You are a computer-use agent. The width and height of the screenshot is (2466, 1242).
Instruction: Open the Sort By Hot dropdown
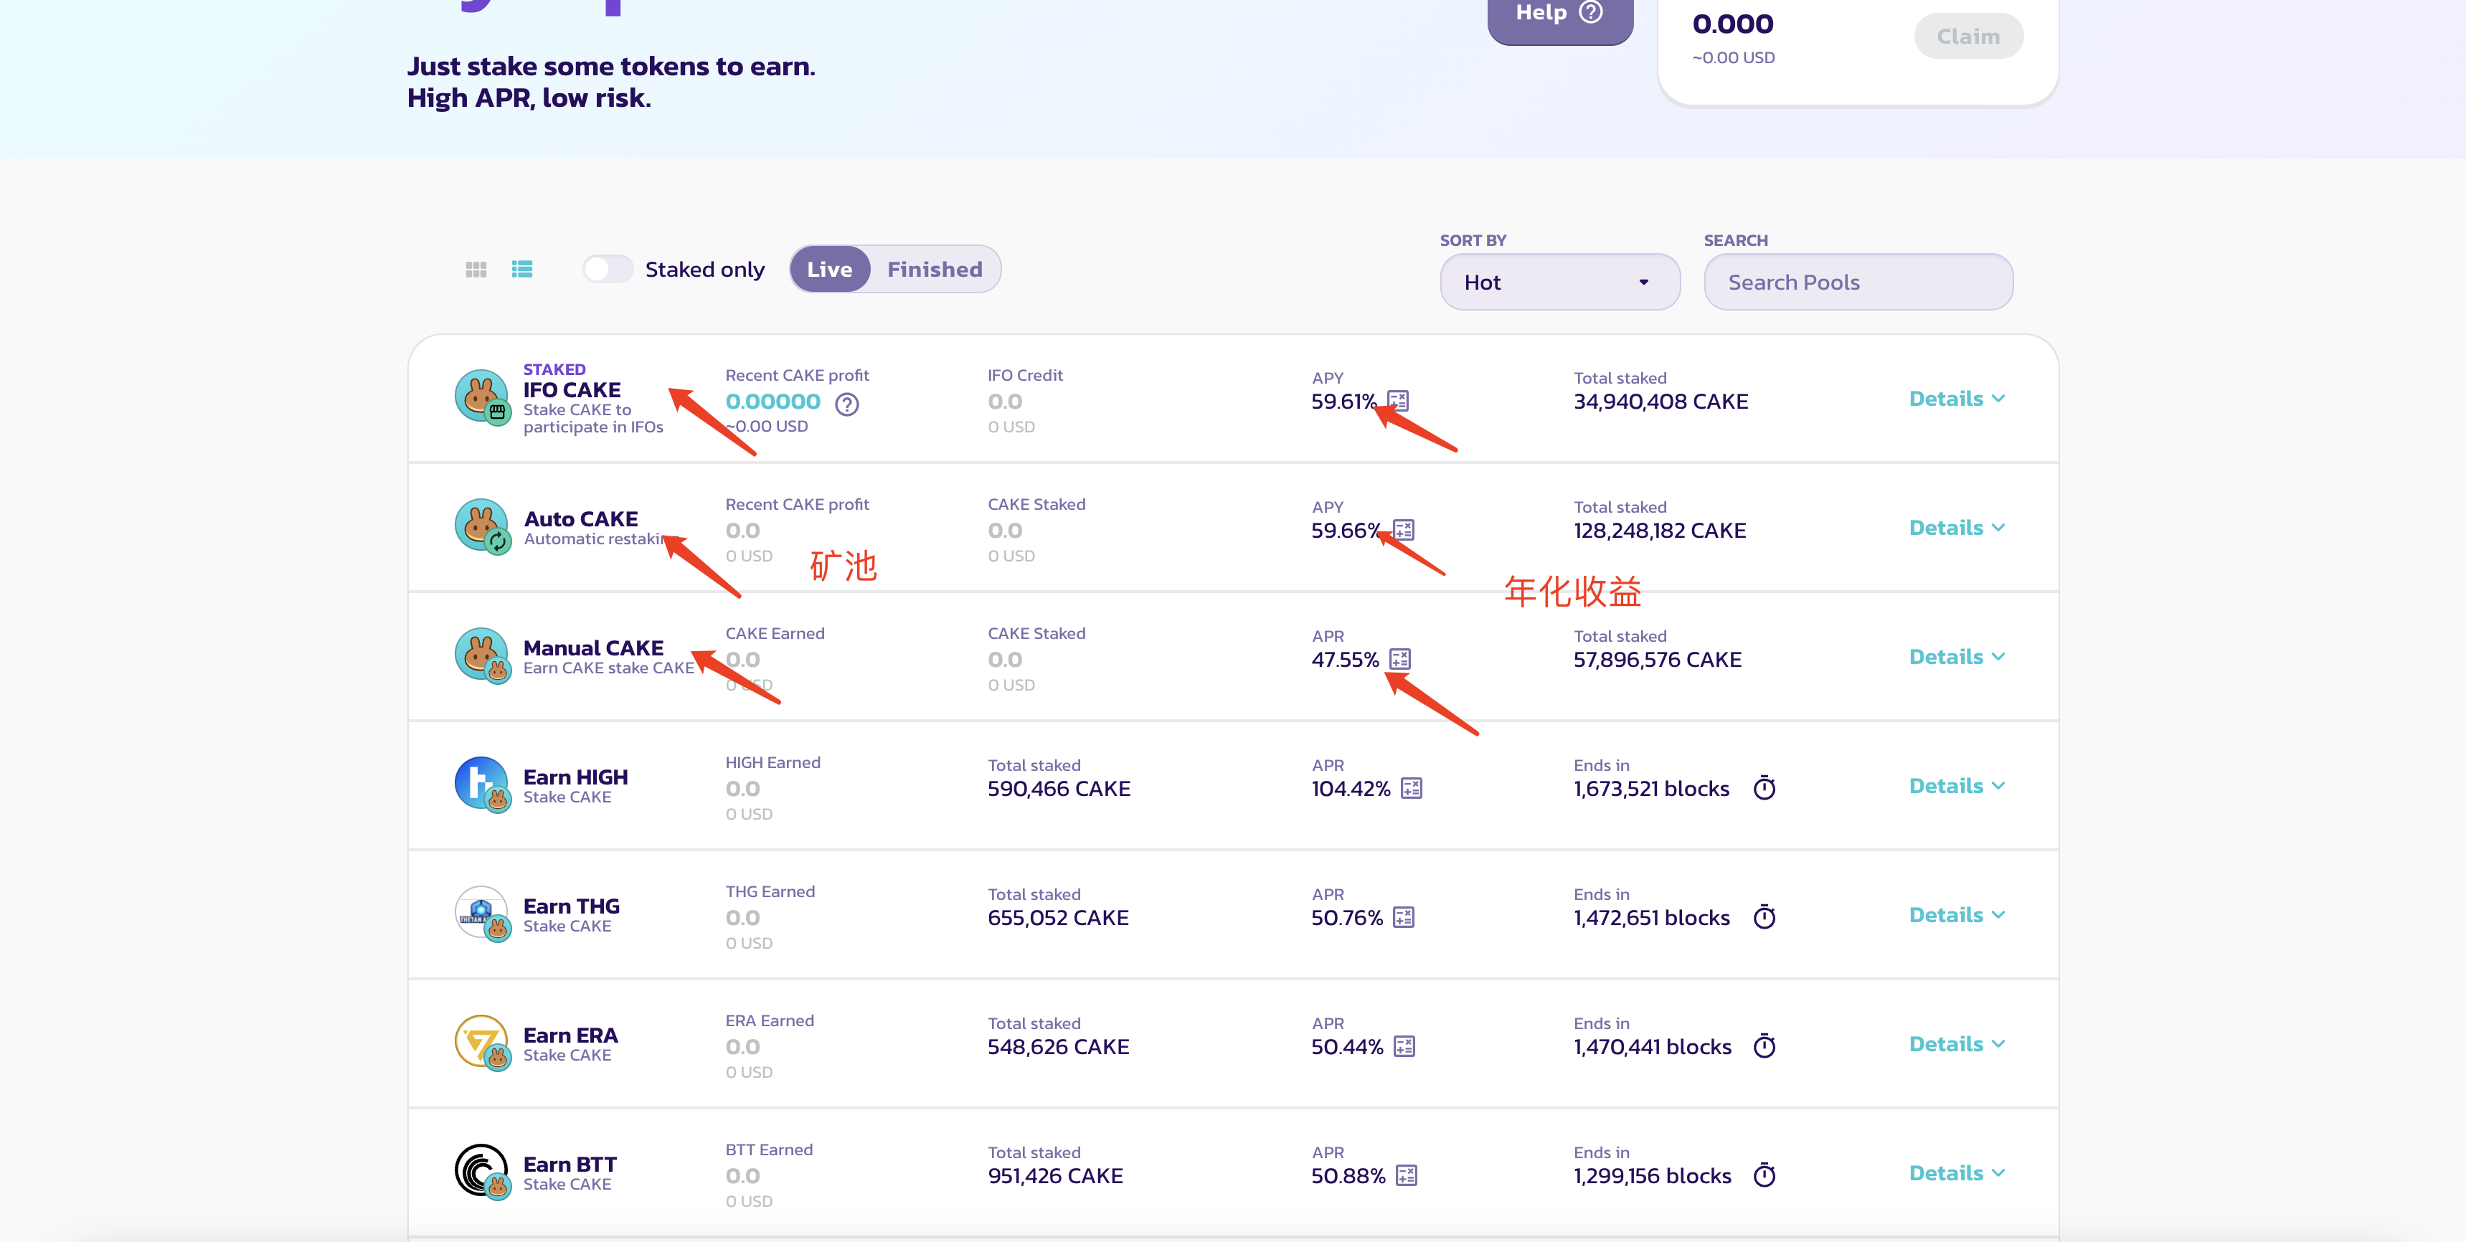[x=1559, y=283]
